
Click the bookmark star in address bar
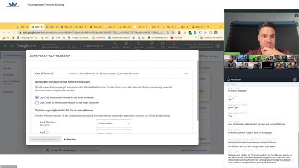pyautogui.click(x=173, y=32)
